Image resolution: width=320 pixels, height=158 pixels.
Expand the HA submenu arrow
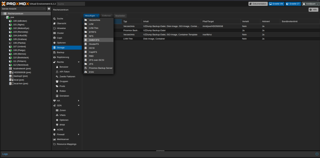coord(78,101)
